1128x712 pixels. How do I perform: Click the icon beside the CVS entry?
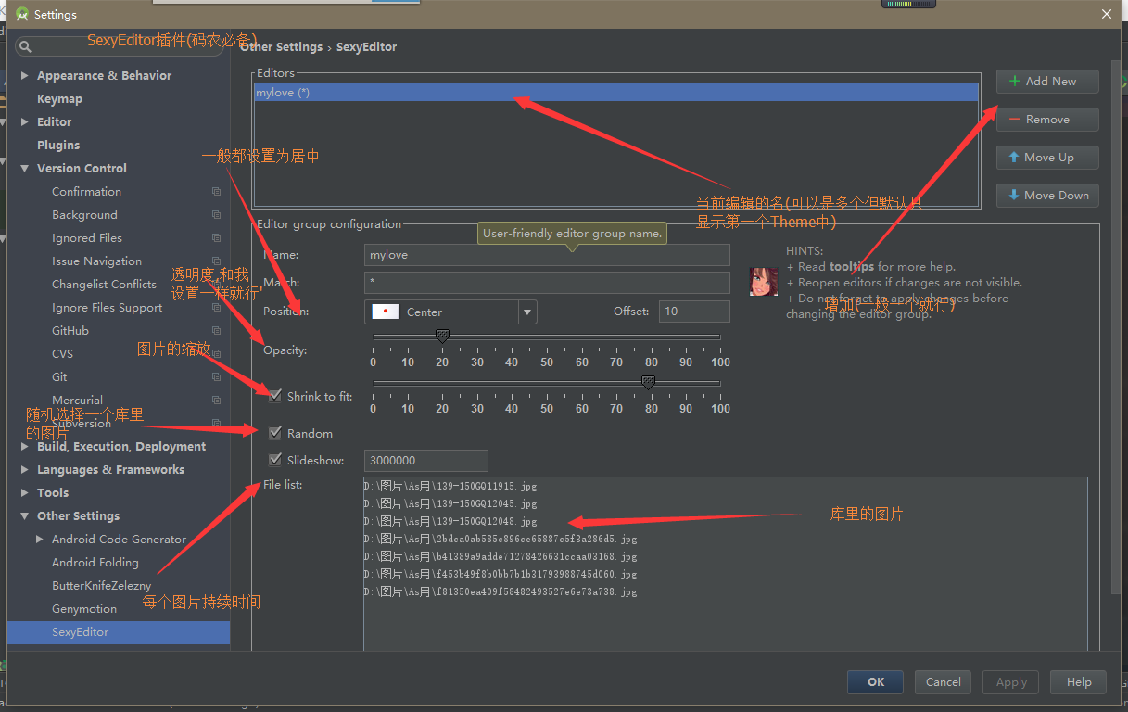[216, 354]
